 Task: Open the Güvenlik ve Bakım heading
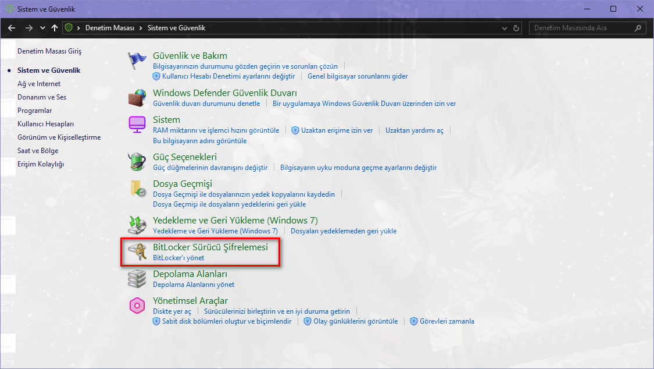point(190,55)
